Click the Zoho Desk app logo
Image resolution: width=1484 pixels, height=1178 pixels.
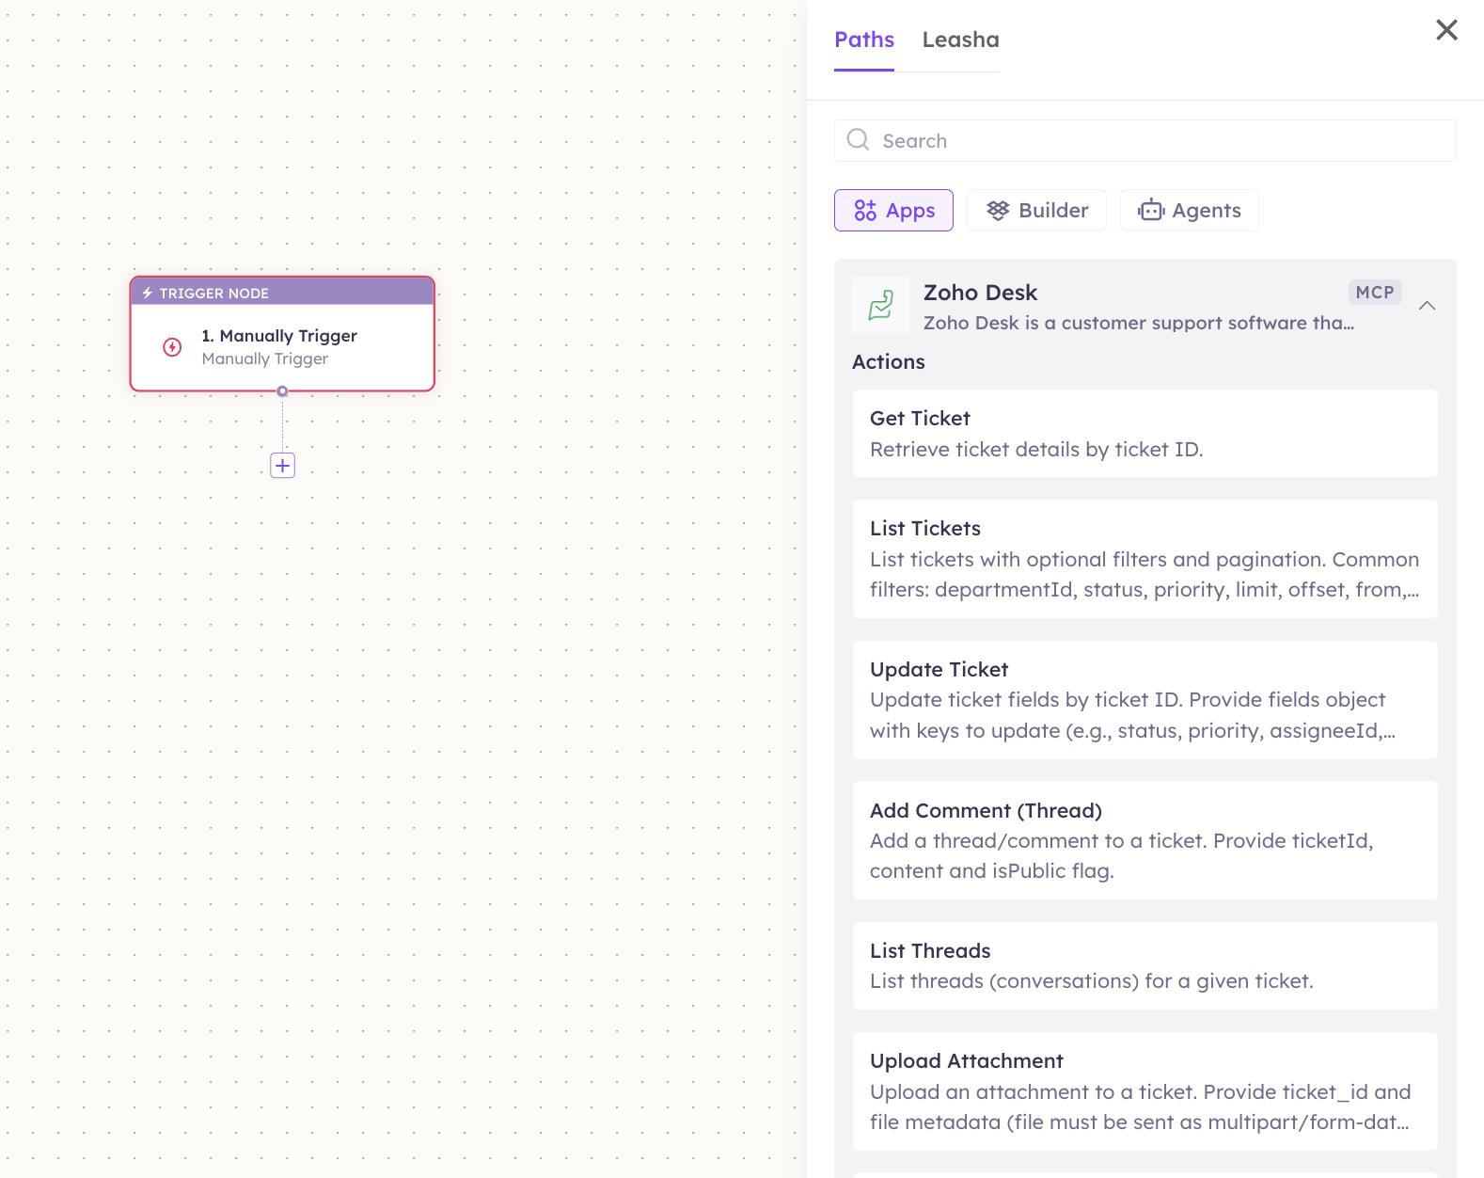point(880,305)
